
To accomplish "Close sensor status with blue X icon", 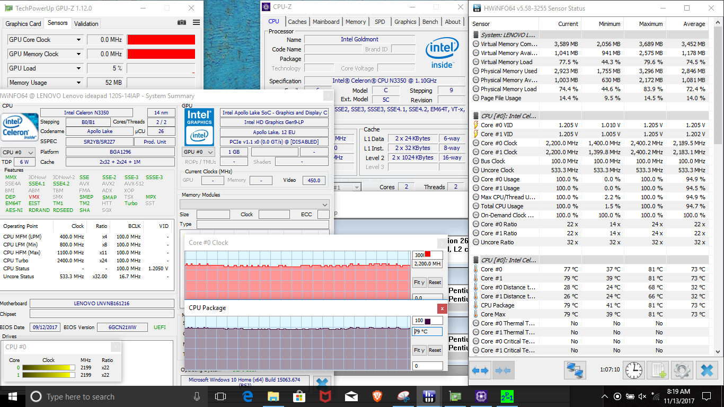I will tap(706, 370).
